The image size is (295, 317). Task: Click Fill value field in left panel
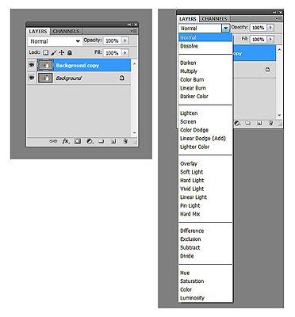tap(112, 53)
